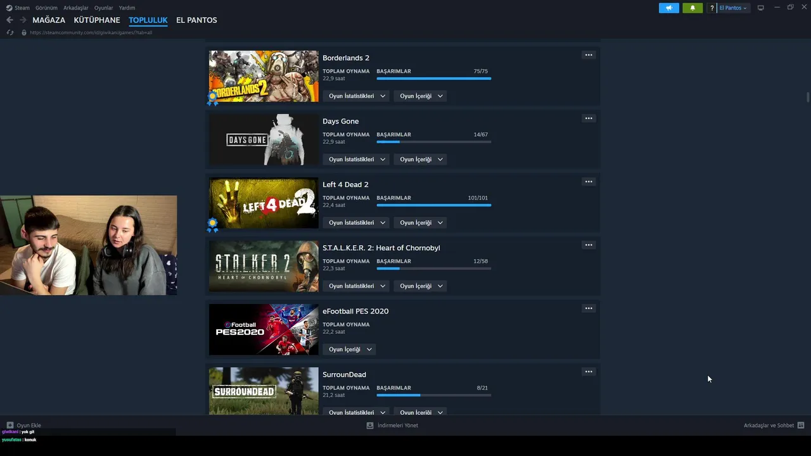Expand Borderlands 2 Oyun İstatistikleri dropdown
The width and height of the screenshot is (811, 456).
pyautogui.click(x=356, y=96)
